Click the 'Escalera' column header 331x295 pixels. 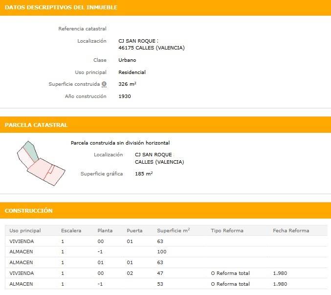pos(71,231)
